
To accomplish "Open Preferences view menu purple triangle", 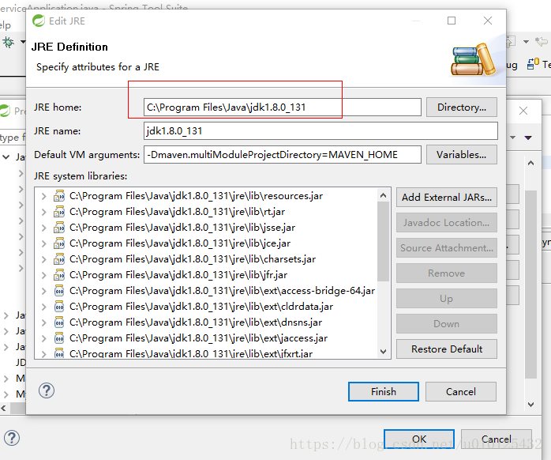I will [x=528, y=138].
